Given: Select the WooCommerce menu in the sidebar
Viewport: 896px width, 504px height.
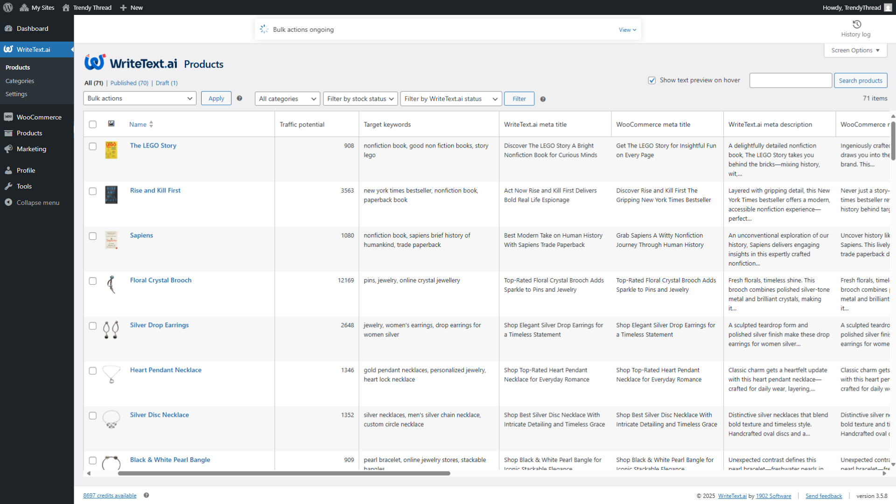Looking at the screenshot, I should (39, 117).
